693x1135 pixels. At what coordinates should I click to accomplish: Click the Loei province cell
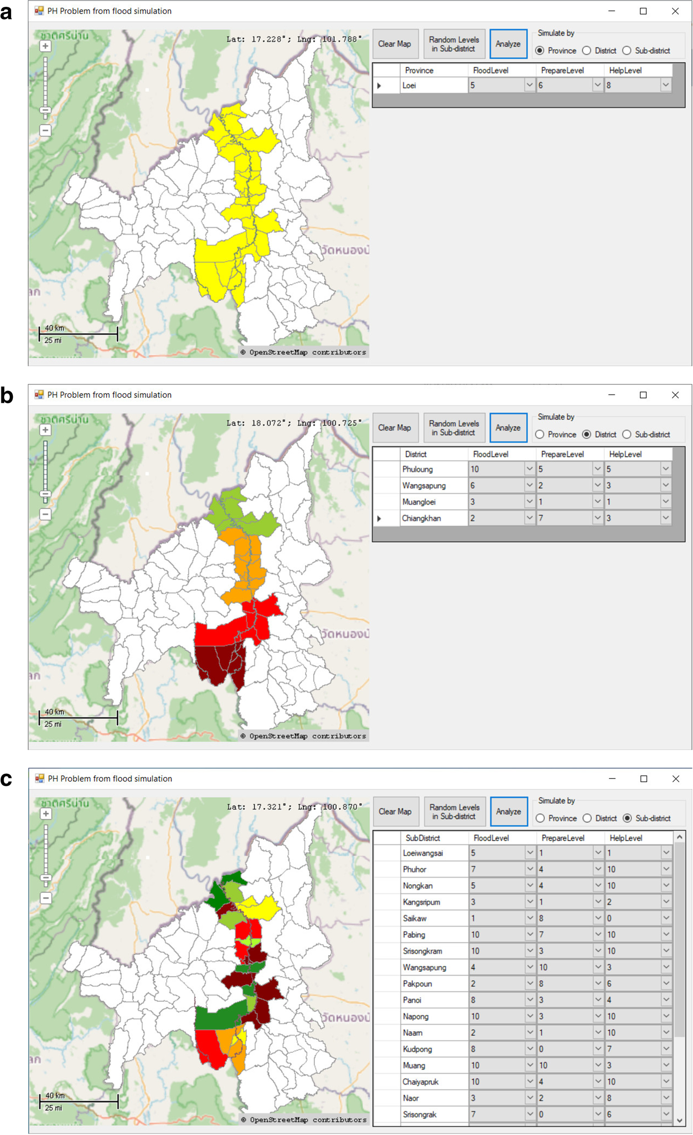tap(434, 85)
